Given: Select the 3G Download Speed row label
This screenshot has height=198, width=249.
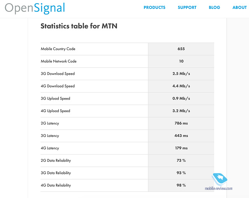Looking at the screenshot, I should tap(58, 74).
